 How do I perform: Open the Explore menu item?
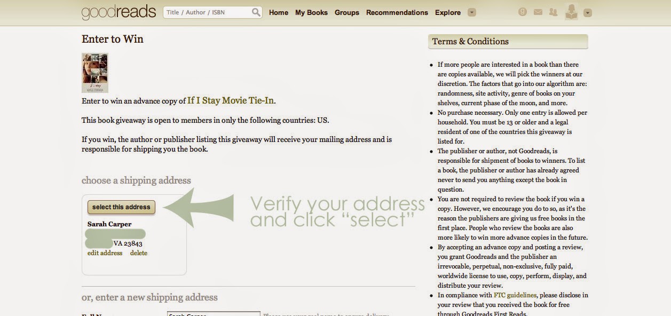click(x=448, y=12)
